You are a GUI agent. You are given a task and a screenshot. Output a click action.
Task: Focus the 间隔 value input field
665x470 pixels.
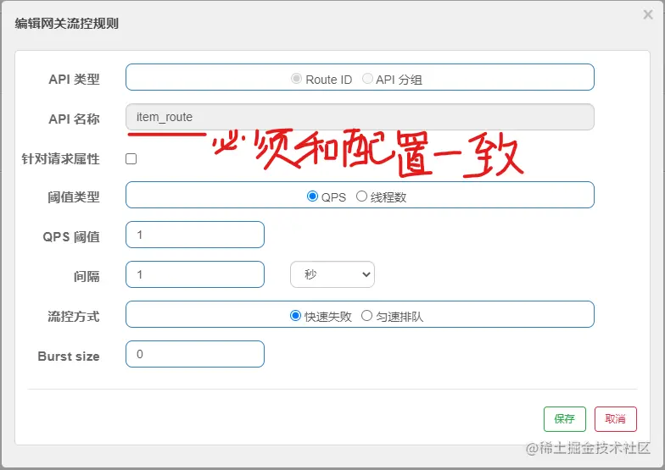[x=195, y=274]
